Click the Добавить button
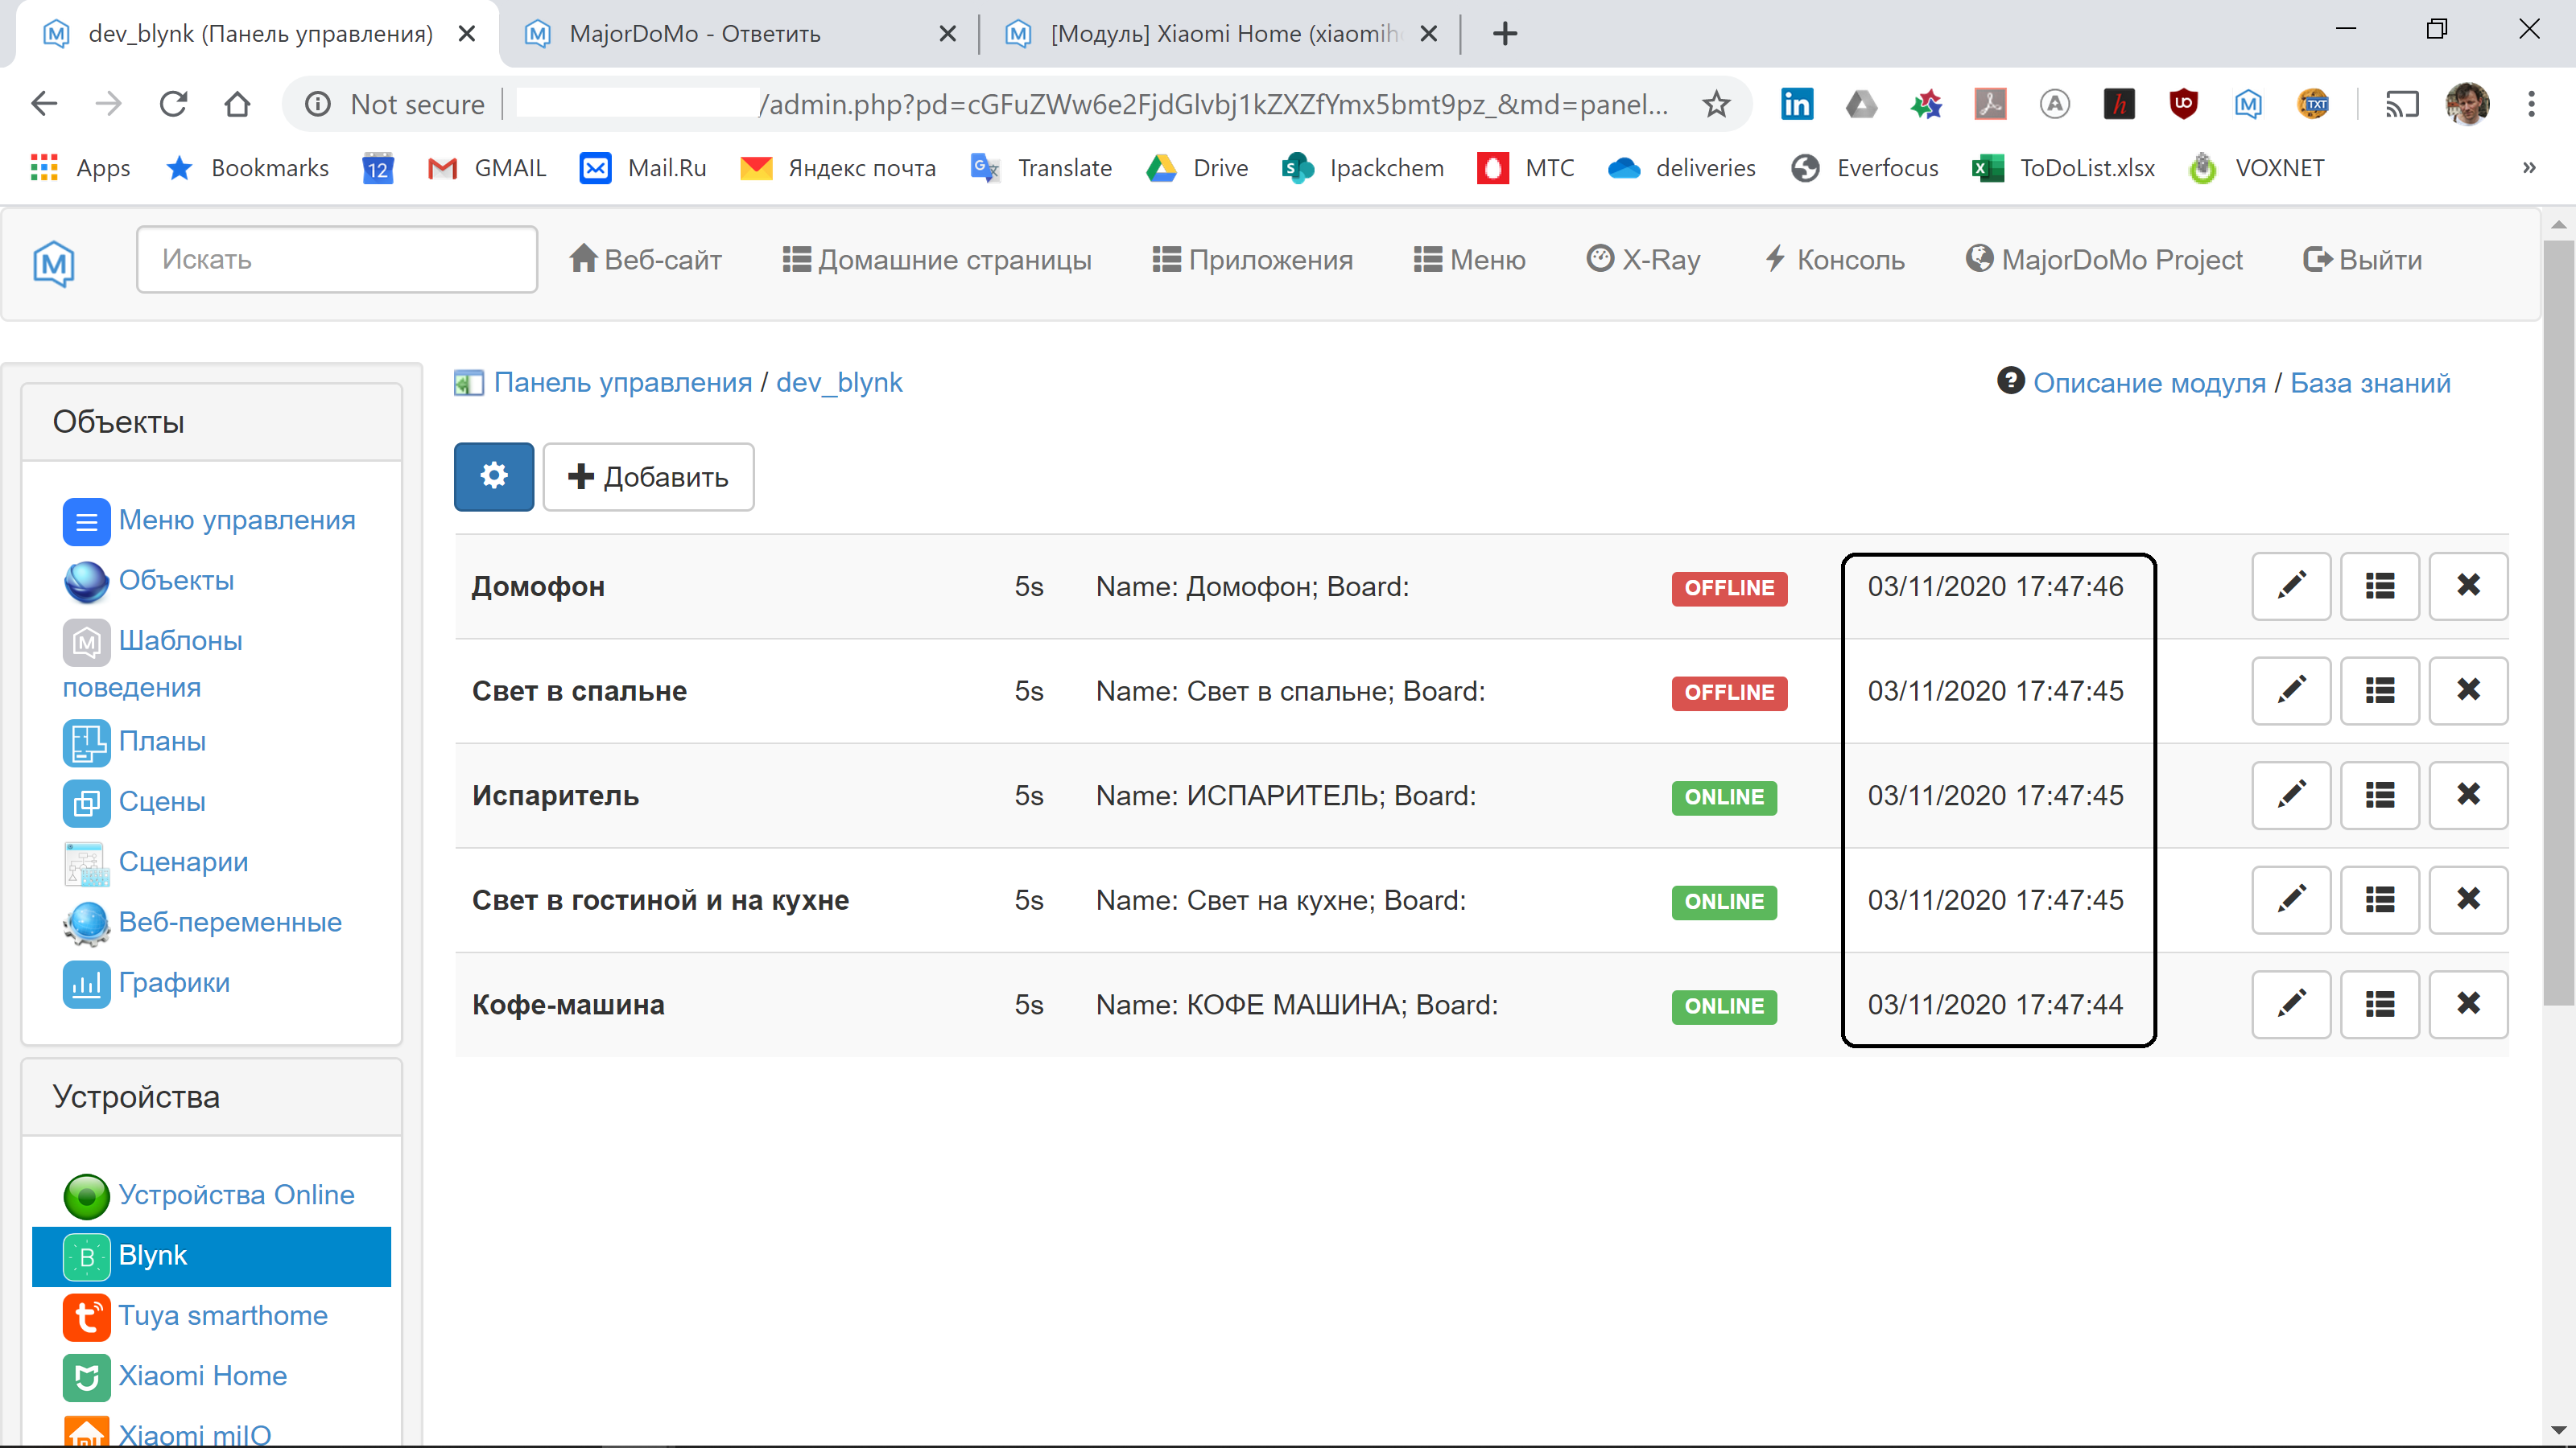Viewport: 2576px width, 1448px height. click(x=648, y=477)
